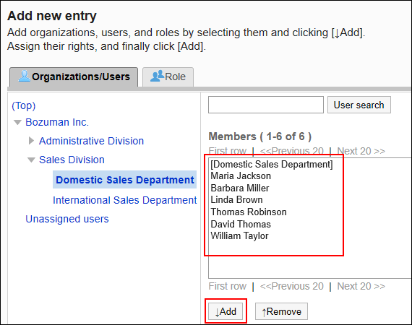
Task: Collapse the Sales Division node
Action: pyautogui.click(x=31, y=160)
